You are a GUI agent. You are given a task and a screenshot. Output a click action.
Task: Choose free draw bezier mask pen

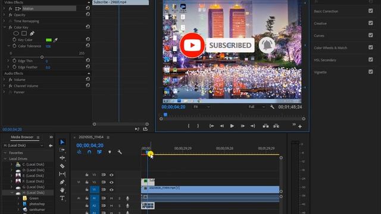coord(32,33)
